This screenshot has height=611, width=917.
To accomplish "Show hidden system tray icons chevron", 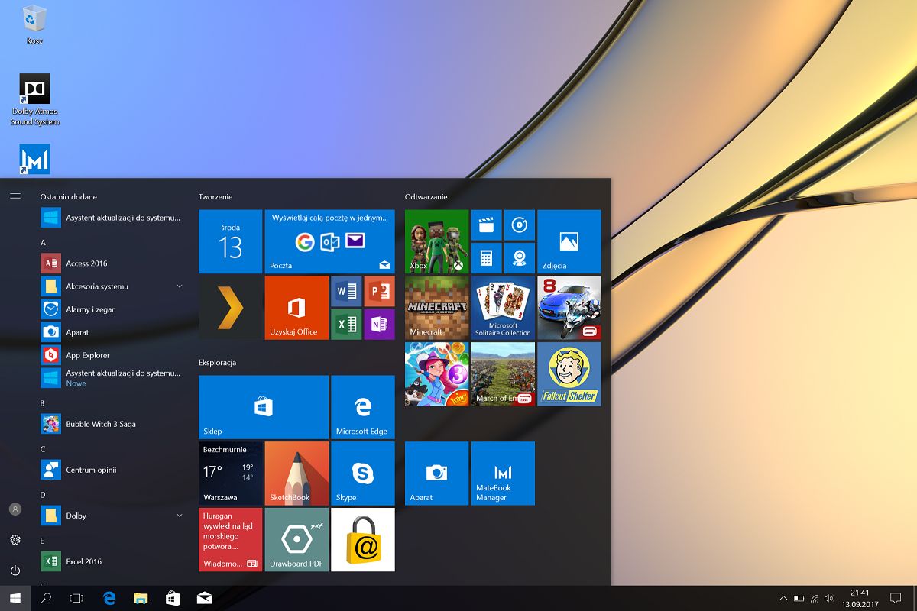I will (783, 598).
